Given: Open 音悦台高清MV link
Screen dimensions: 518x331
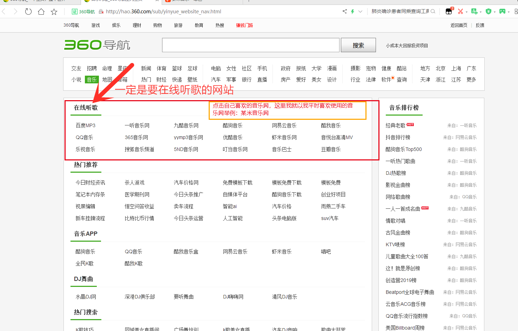Looking at the screenshot, I should coord(337,137).
